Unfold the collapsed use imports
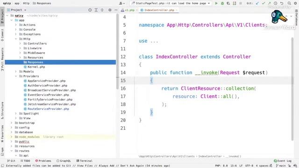Screen dimensions: 299x168 [154, 41]
